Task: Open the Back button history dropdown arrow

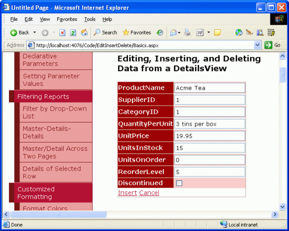Action: [x=35, y=32]
